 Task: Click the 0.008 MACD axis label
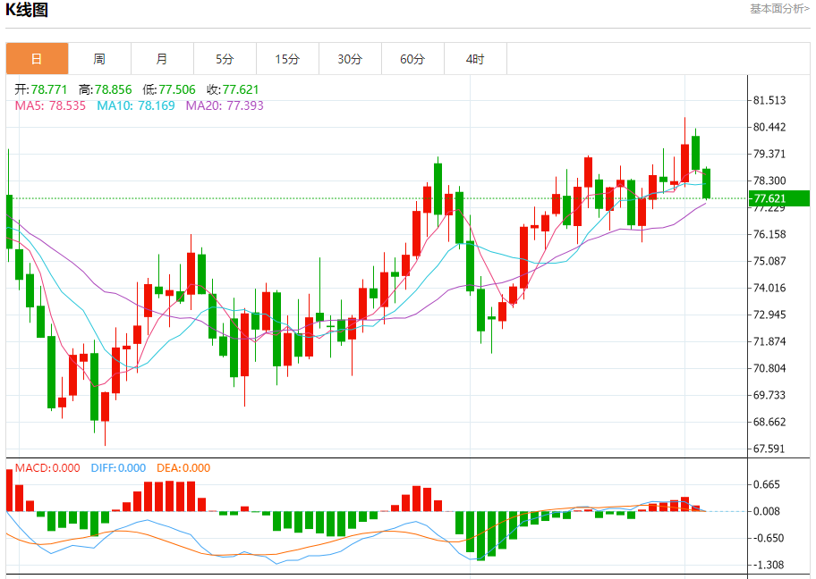(x=767, y=511)
